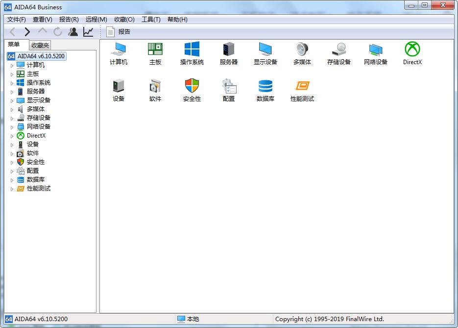
Task: Expand the 操作系统 tree node arrow
Action: point(12,83)
